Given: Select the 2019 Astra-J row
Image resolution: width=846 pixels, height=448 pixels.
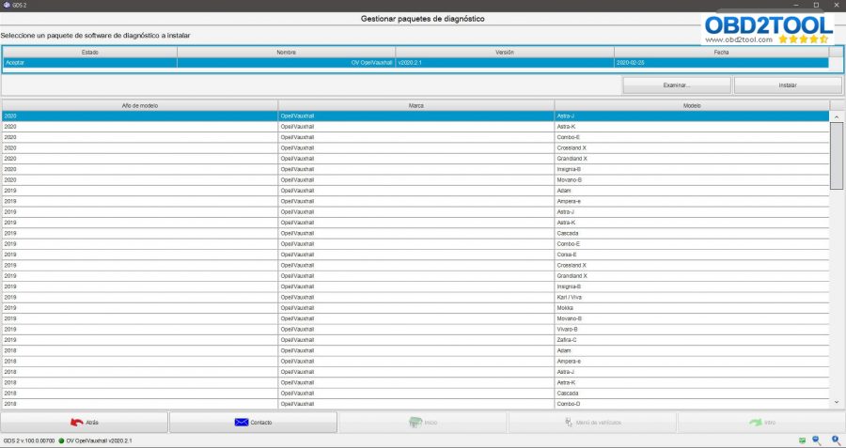Looking at the screenshot, I should tap(415, 212).
